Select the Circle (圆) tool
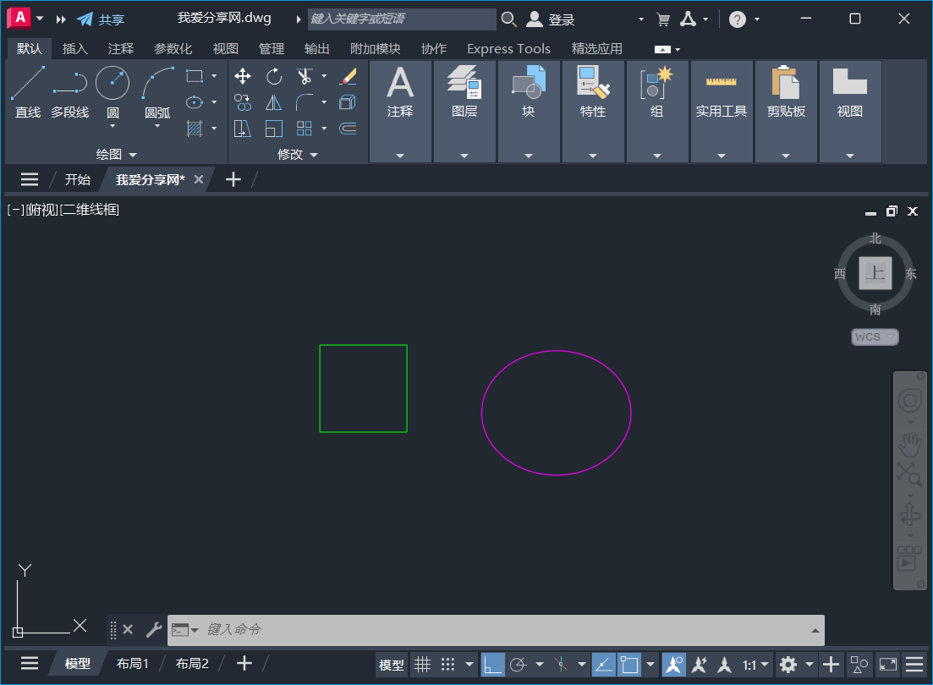 tap(113, 85)
